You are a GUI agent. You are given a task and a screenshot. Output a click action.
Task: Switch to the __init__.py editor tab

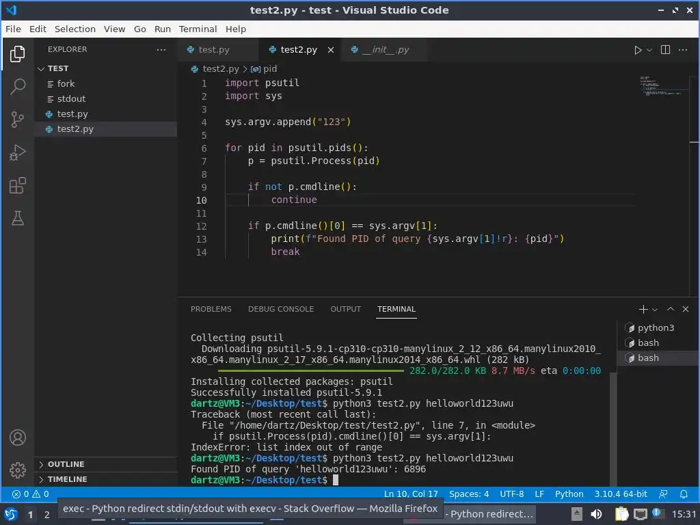click(386, 49)
